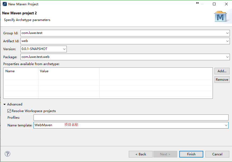
Task: Click the Name column header
Action: pos(21,71)
